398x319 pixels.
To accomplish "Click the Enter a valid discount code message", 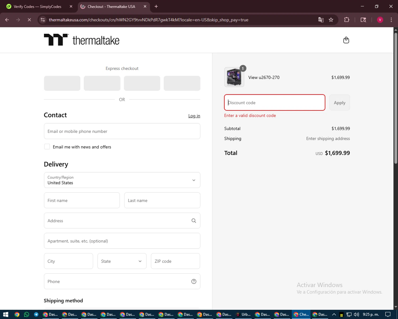I will (x=250, y=115).
